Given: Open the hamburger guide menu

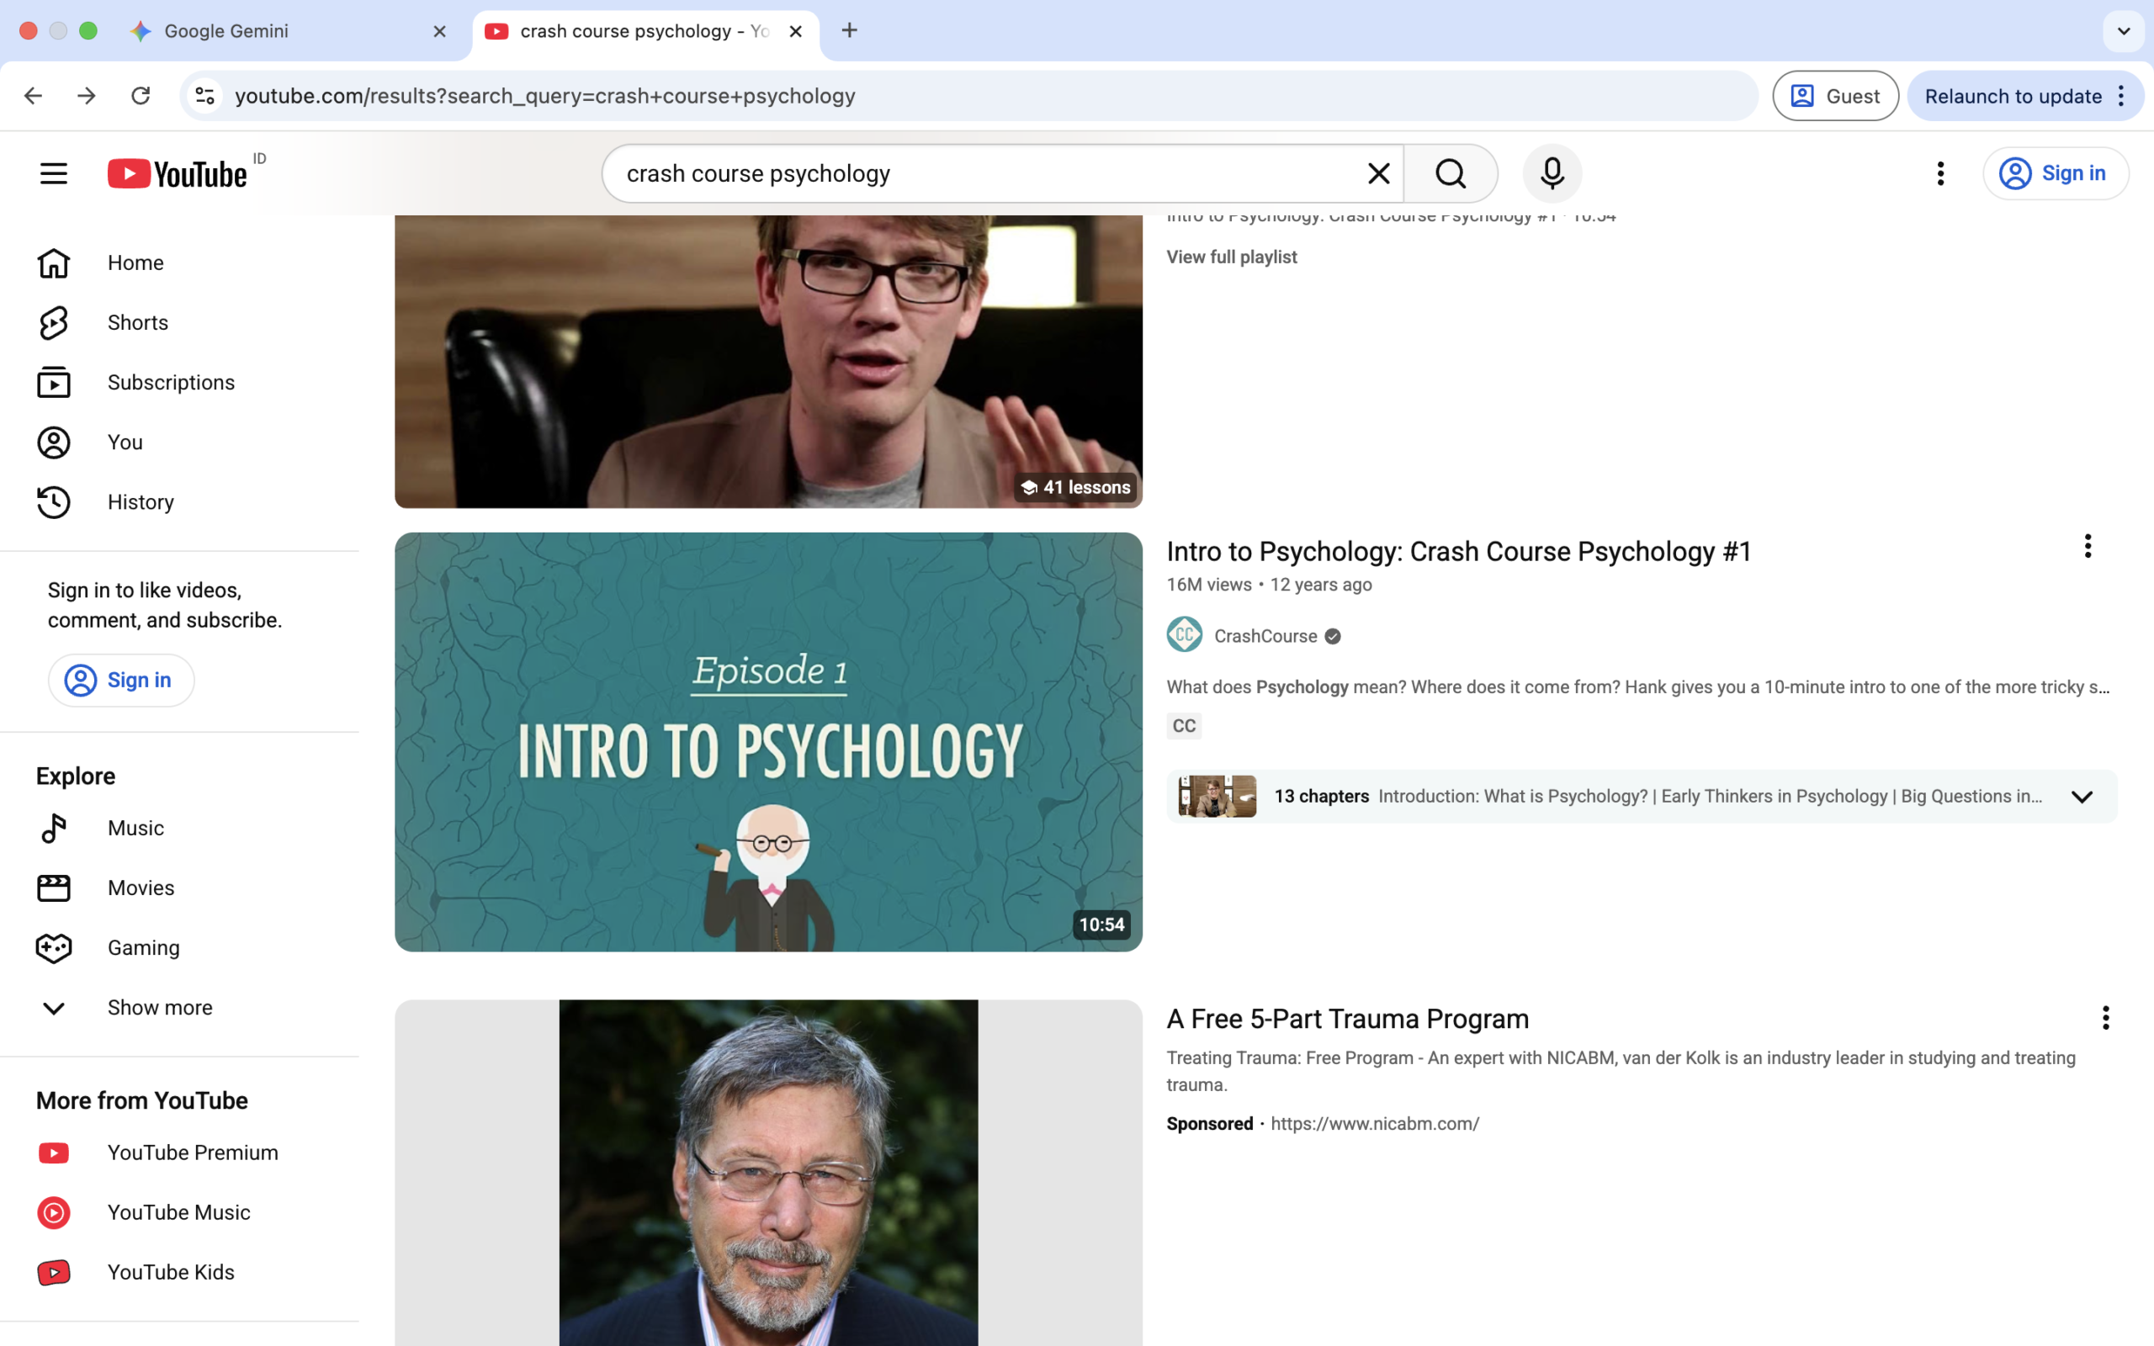Looking at the screenshot, I should [x=53, y=172].
